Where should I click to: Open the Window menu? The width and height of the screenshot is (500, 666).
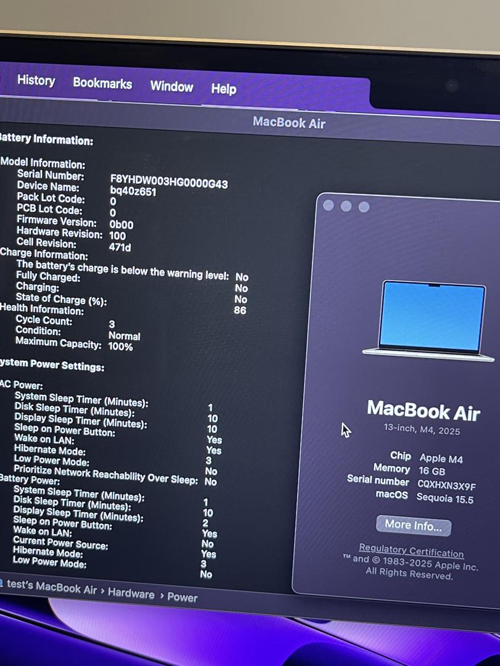(172, 87)
